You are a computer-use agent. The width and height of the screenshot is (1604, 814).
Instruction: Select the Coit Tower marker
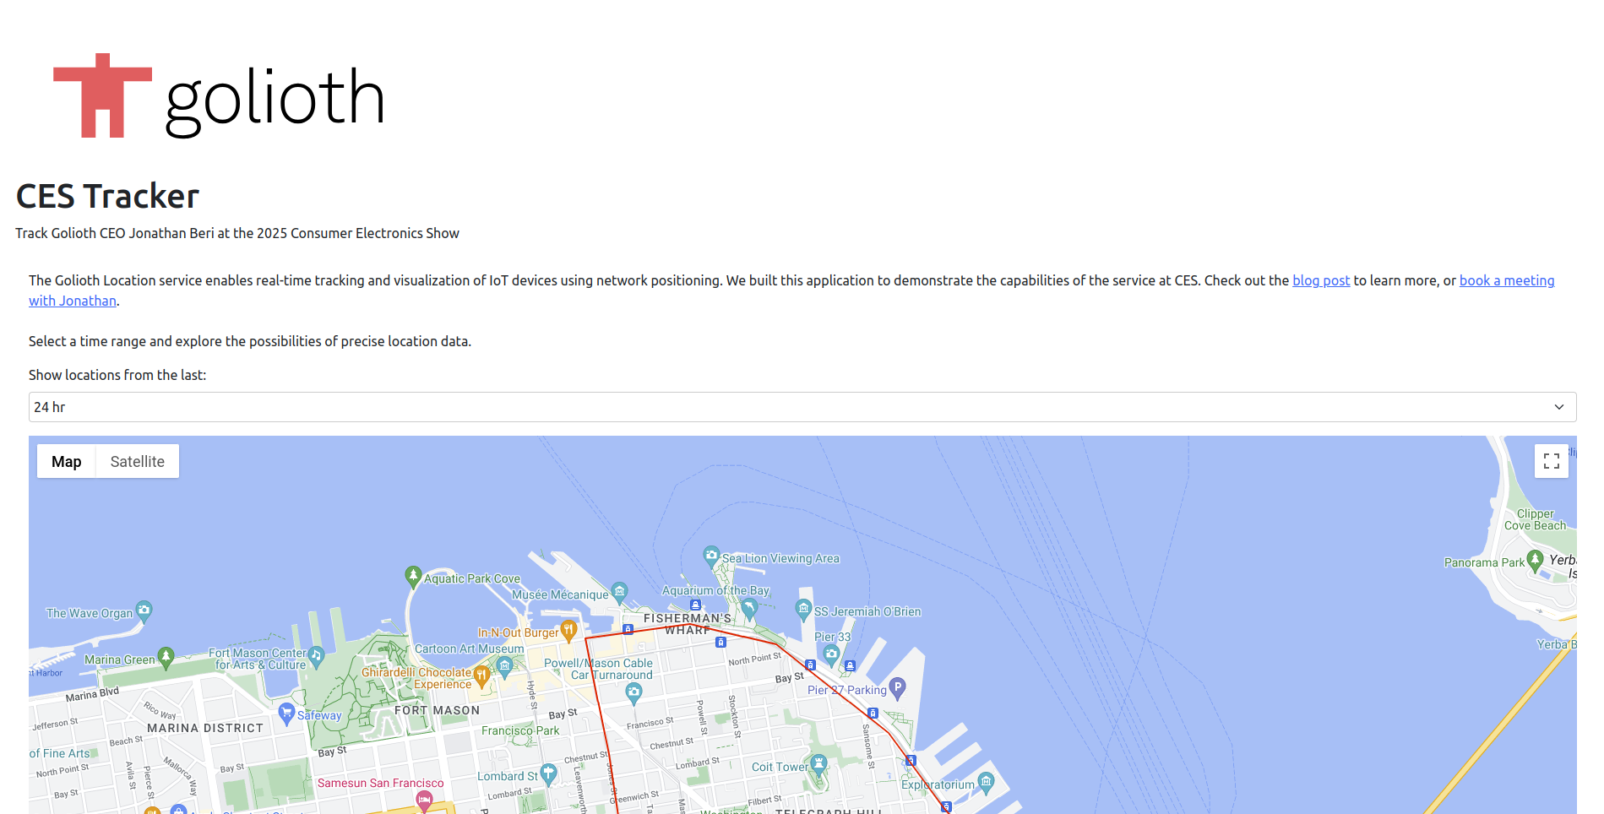point(818,765)
